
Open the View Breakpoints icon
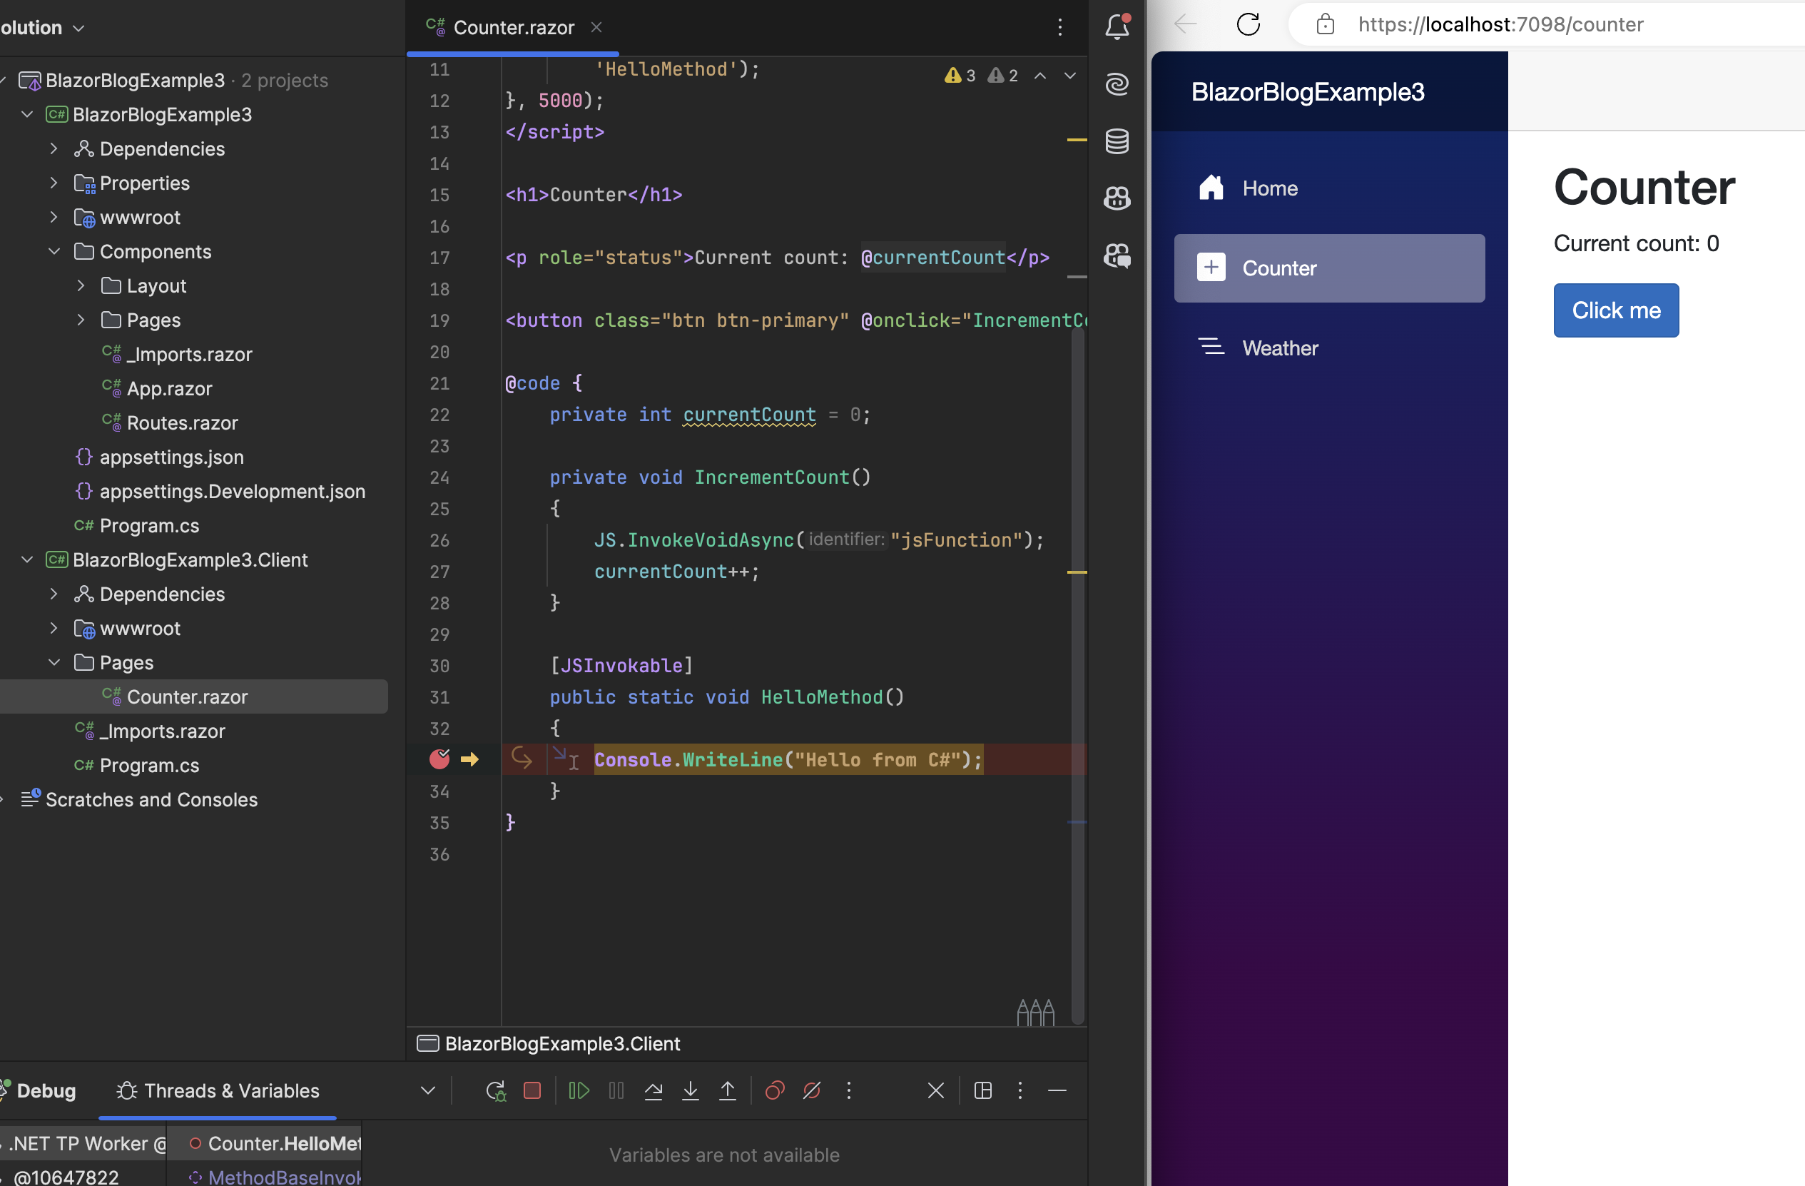(x=774, y=1091)
